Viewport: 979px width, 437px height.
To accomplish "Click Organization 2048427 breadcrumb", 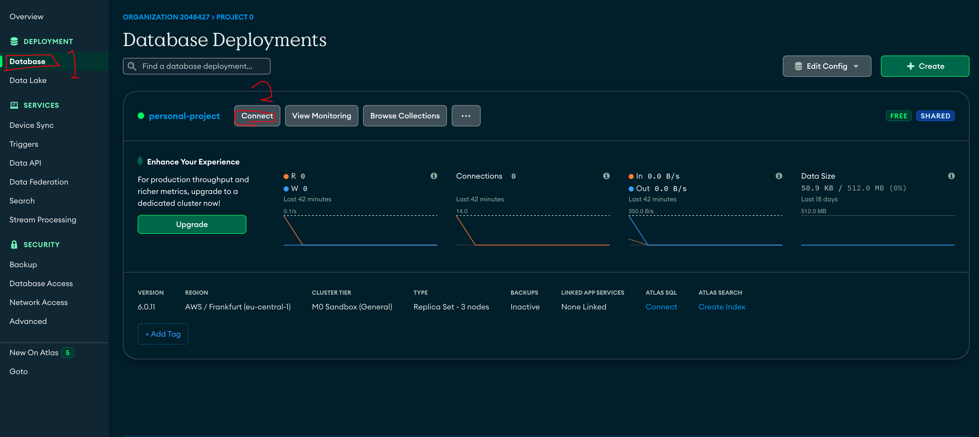I will coord(166,17).
